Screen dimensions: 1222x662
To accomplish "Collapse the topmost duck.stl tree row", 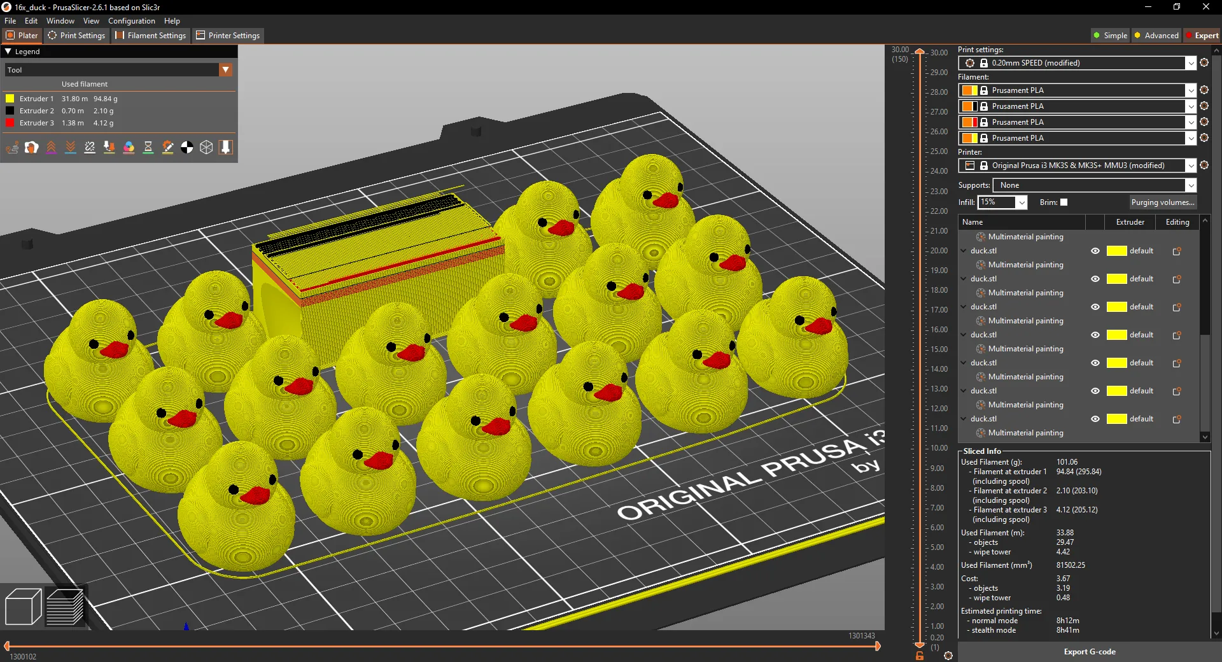I will (x=964, y=251).
